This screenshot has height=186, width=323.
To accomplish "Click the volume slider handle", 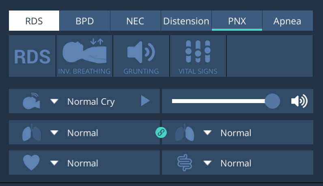I will point(272,101).
